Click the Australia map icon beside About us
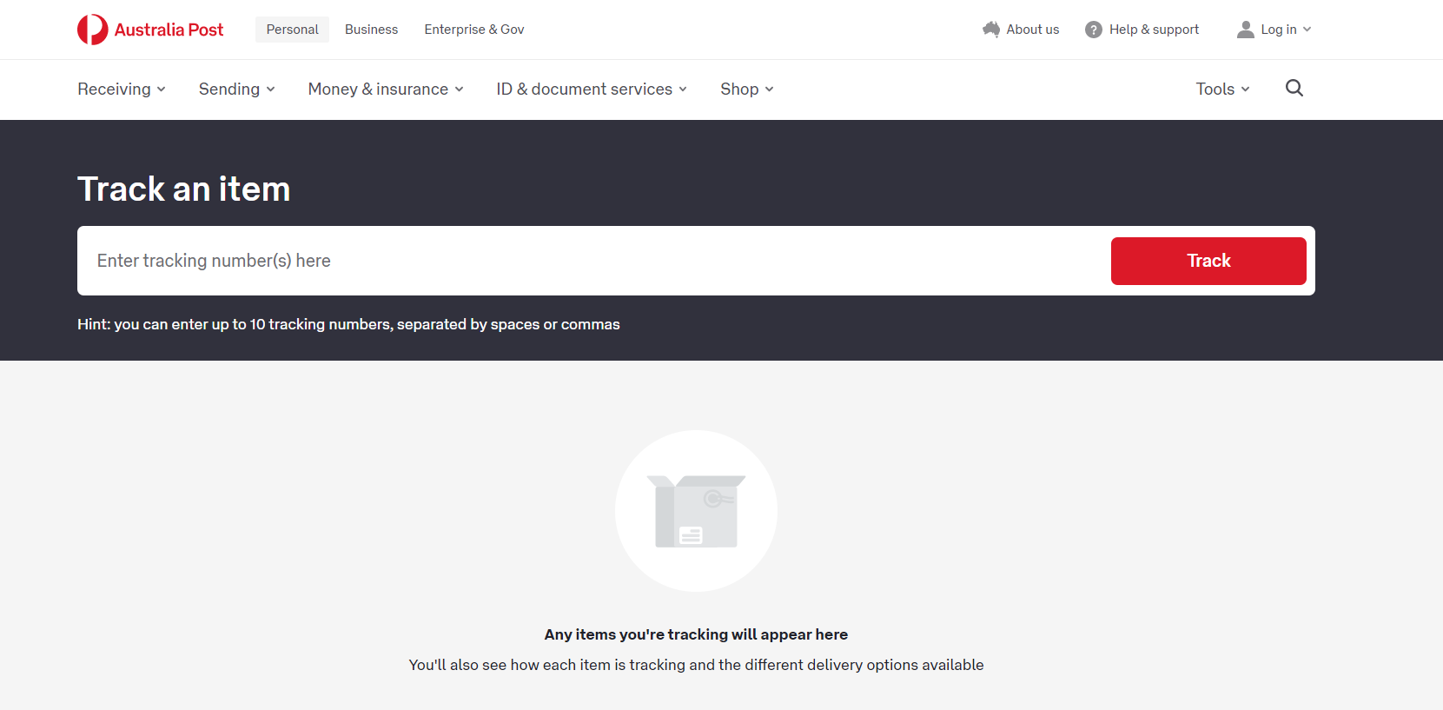This screenshot has width=1443, height=710. coord(991,30)
